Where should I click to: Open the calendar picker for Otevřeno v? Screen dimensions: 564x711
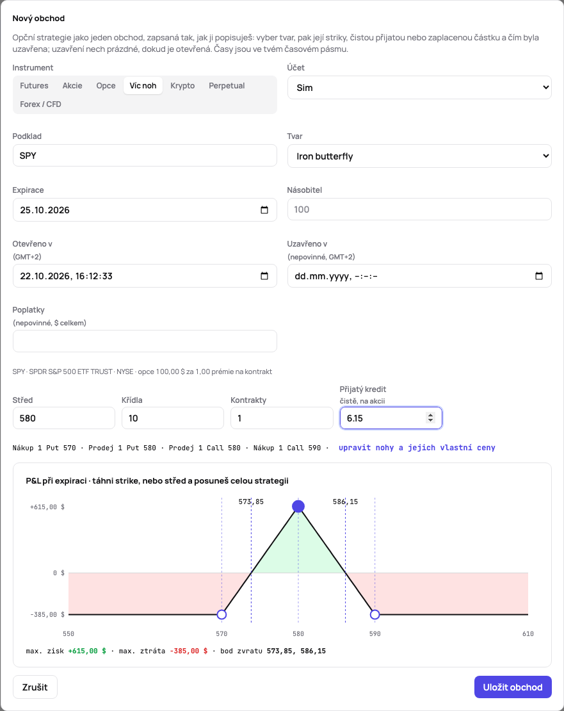[x=264, y=276]
